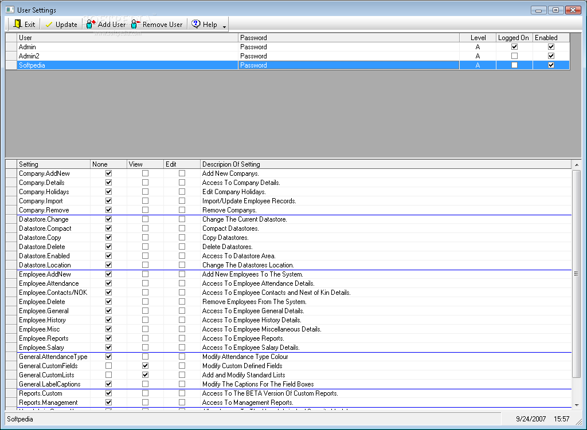Image resolution: width=587 pixels, height=430 pixels.
Task: Click the settings list scrollbar thumb
Action: tap(577, 274)
